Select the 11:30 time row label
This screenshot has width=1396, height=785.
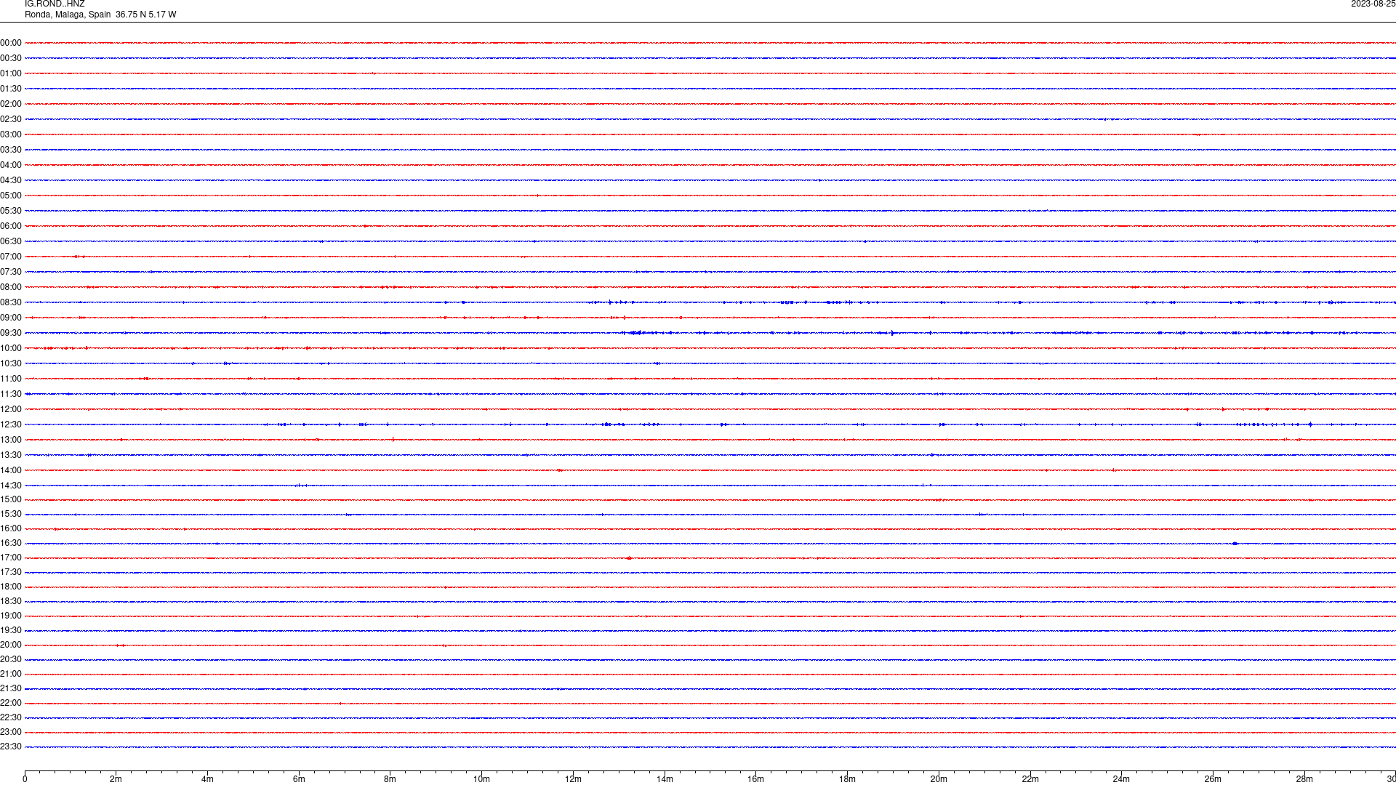tap(11, 394)
